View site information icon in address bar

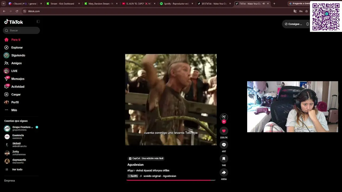pos(25,11)
